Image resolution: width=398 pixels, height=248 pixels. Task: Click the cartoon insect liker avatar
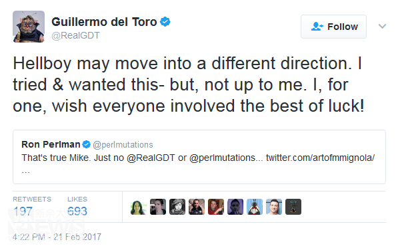[255, 207]
